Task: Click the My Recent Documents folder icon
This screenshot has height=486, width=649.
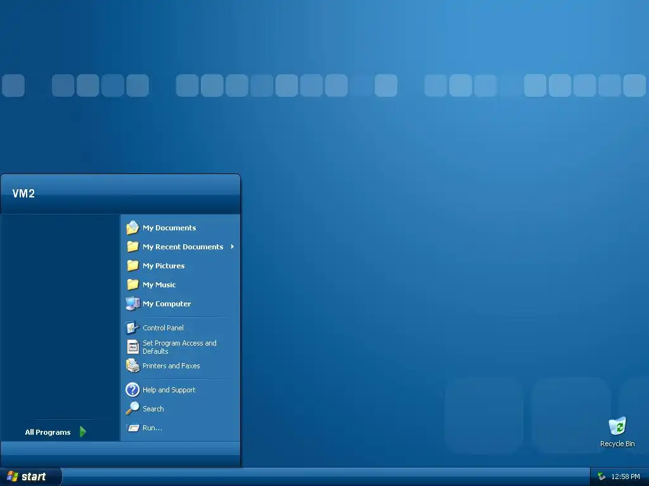Action: (x=132, y=247)
